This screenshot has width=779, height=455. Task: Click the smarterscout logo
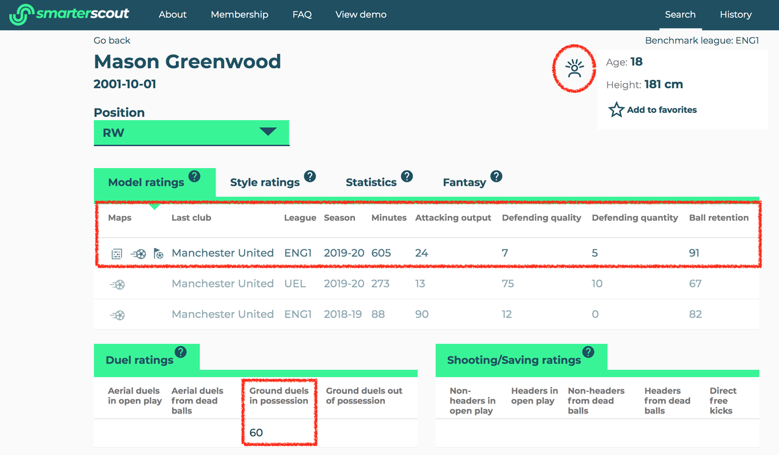pos(69,14)
